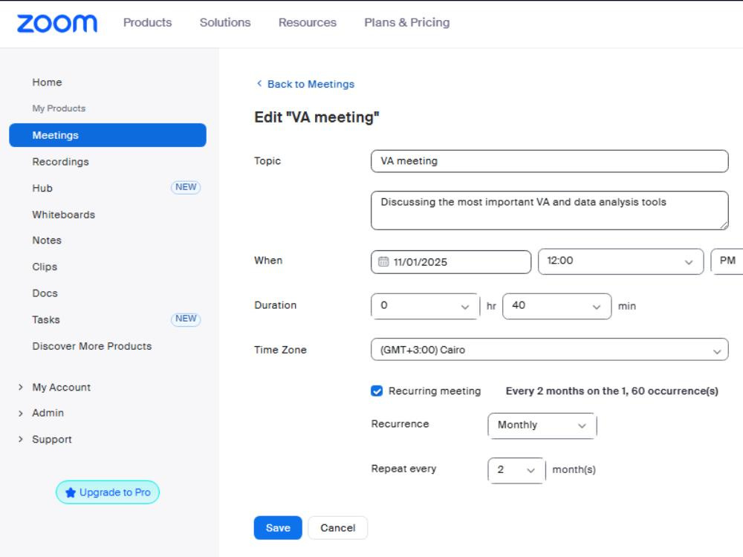This screenshot has height=557, width=743.
Task: Click the NEW badge next to Hub
Action: 186,187
